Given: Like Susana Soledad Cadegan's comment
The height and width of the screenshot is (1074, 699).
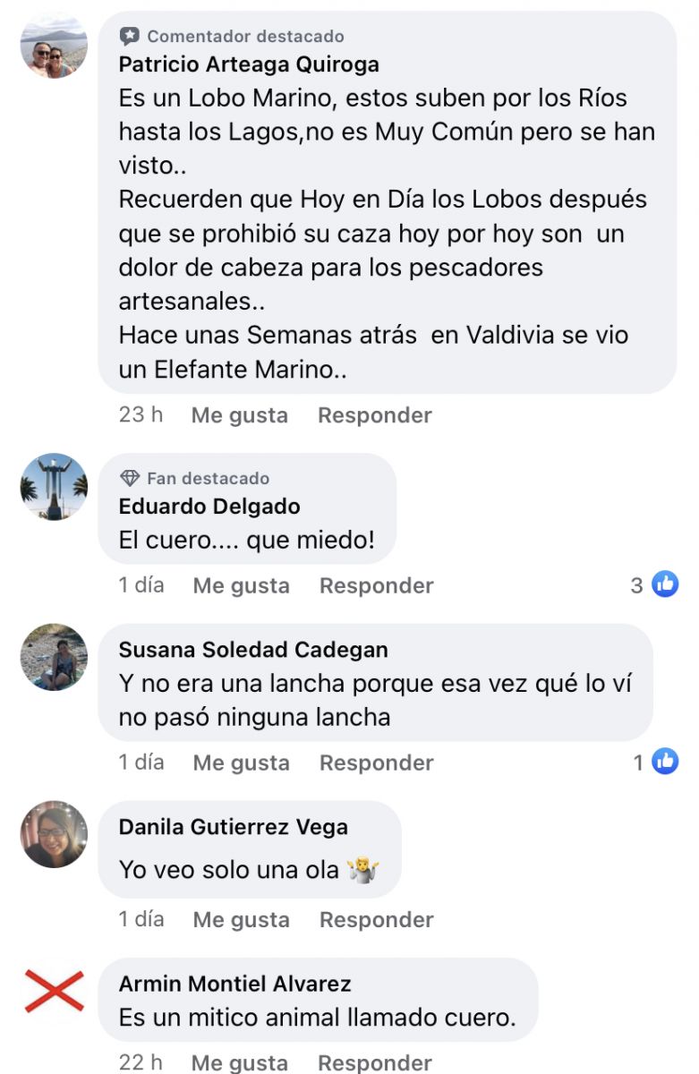Looking at the screenshot, I should click(242, 763).
